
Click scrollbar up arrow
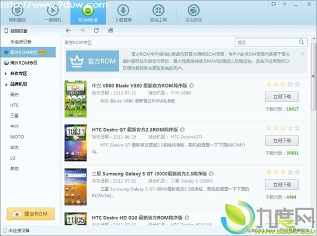tap(313, 39)
